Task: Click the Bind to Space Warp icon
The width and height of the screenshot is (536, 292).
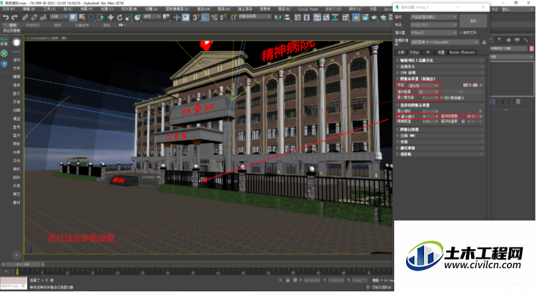Action: coord(43,17)
